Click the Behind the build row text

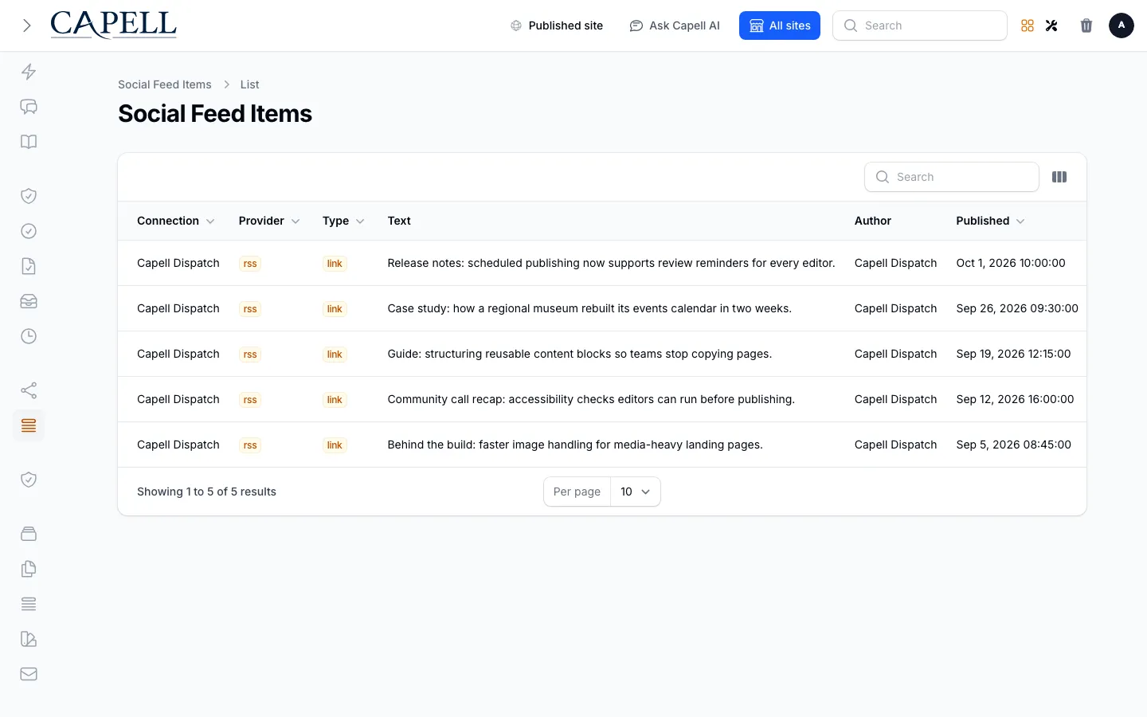click(x=575, y=445)
